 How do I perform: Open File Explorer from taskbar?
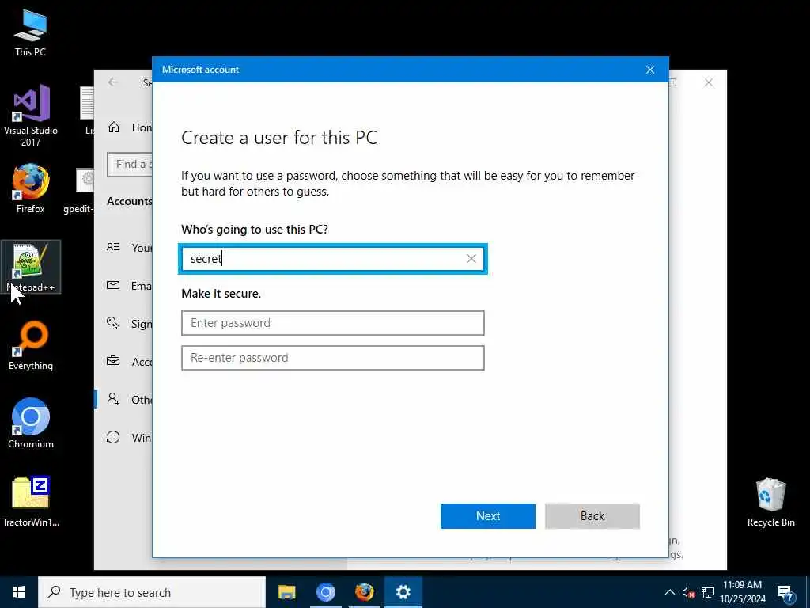(286, 592)
